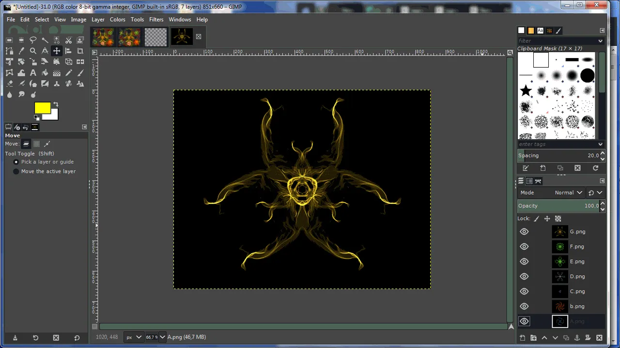620x348 pixels.
Task: Select the Color Picker eyedropper tool
Action: 21,51
